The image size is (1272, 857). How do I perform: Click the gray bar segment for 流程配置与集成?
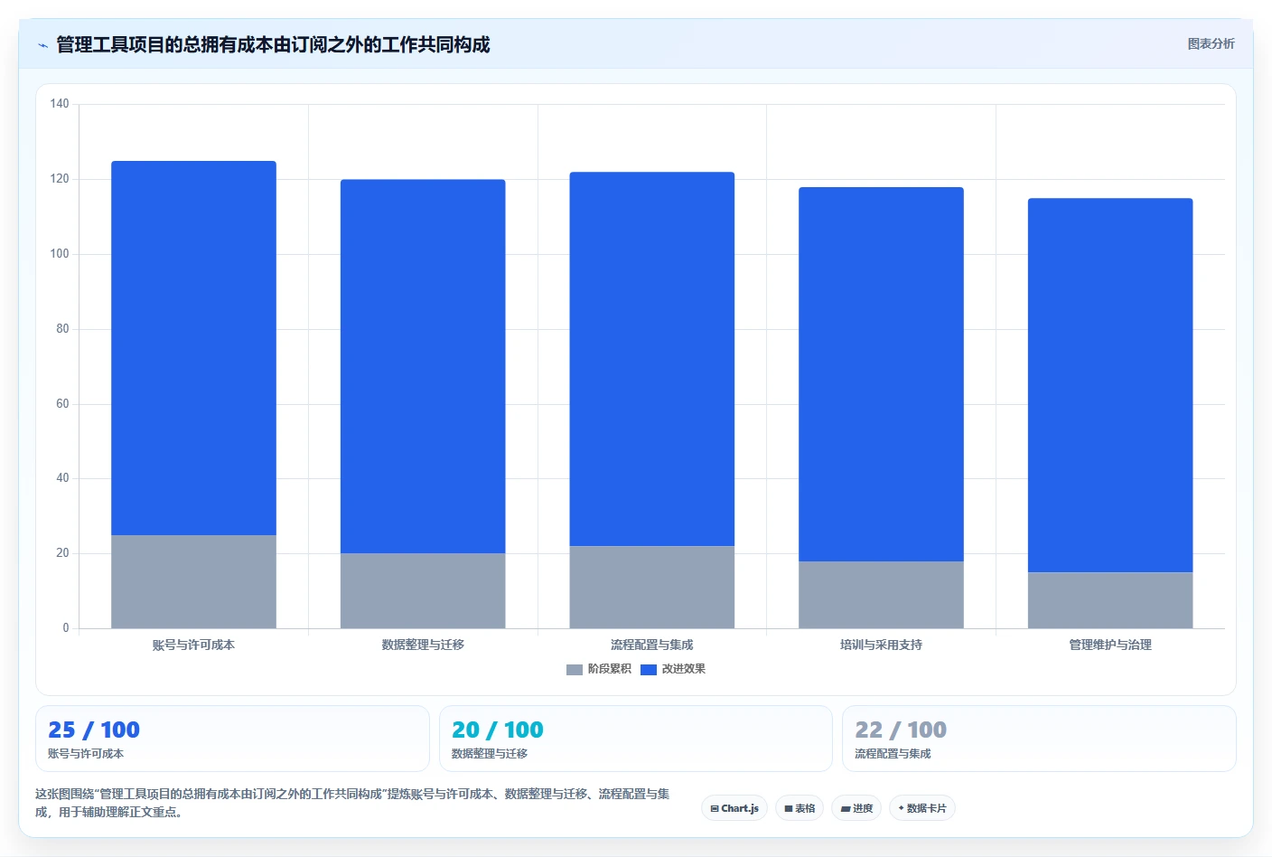point(652,587)
